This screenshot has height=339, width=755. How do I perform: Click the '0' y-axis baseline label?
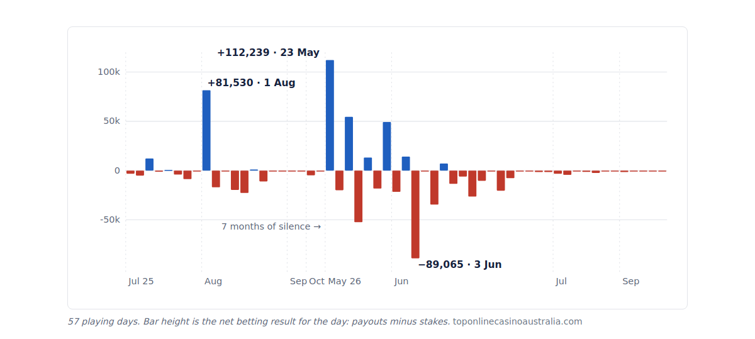(117, 170)
